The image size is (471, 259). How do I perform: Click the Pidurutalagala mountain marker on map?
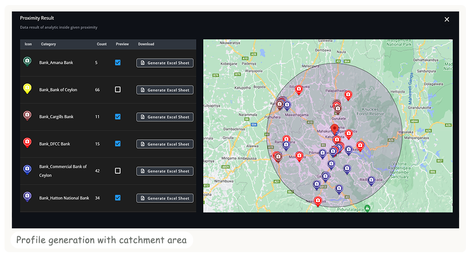[x=367, y=208]
